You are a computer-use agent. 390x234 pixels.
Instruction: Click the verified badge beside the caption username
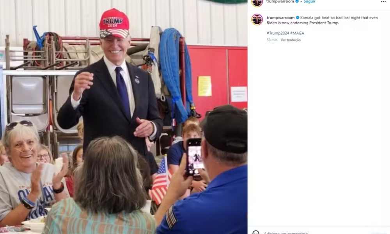coord(298,18)
